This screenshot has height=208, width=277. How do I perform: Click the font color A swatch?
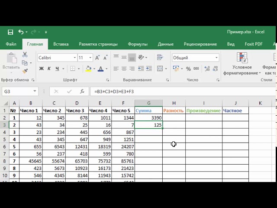[x=101, y=69]
